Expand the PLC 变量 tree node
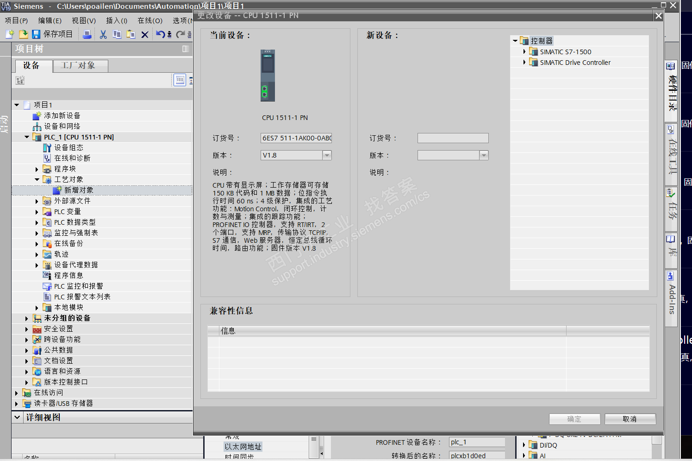The height and width of the screenshot is (461, 692). 37,212
